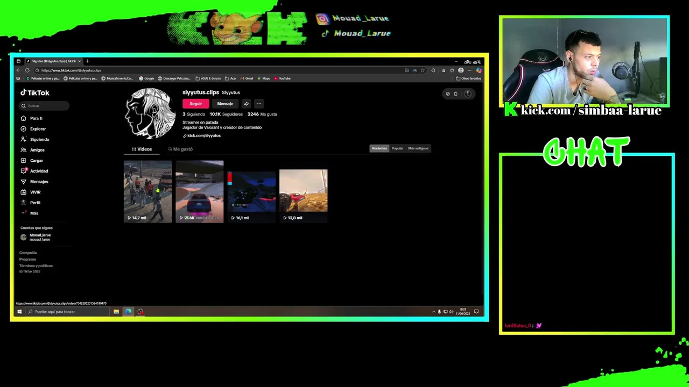
Task: Open the Edge browser taskbar icon
Action: pyautogui.click(x=128, y=312)
